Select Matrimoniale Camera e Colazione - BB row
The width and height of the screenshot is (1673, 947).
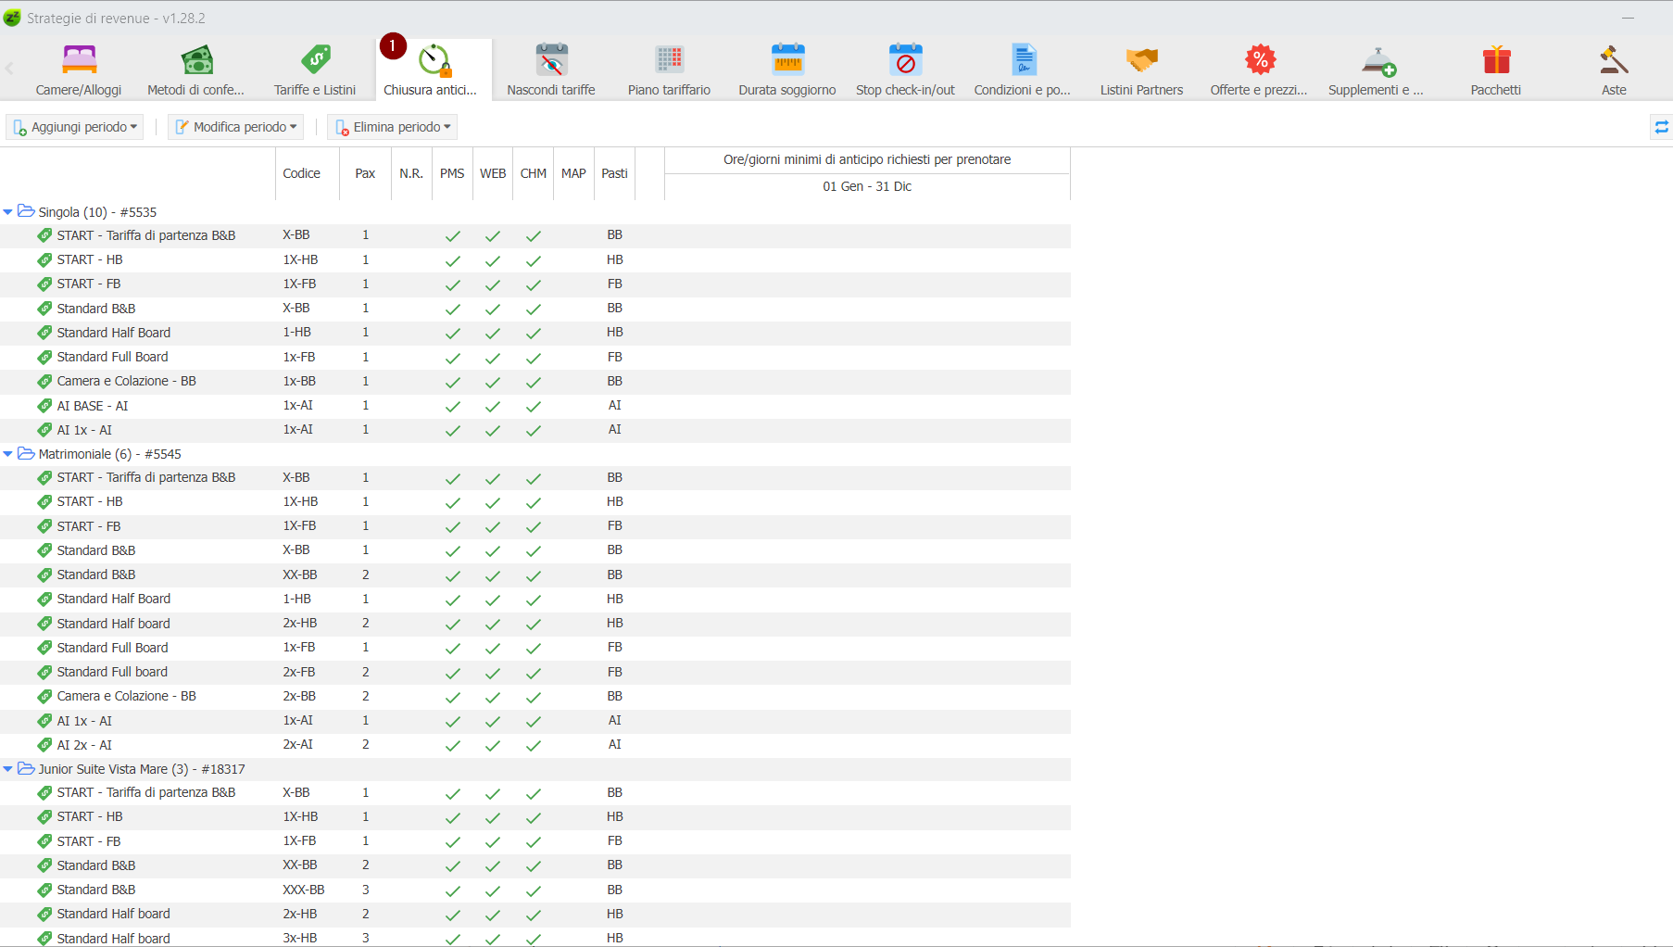tap(535, 696)
